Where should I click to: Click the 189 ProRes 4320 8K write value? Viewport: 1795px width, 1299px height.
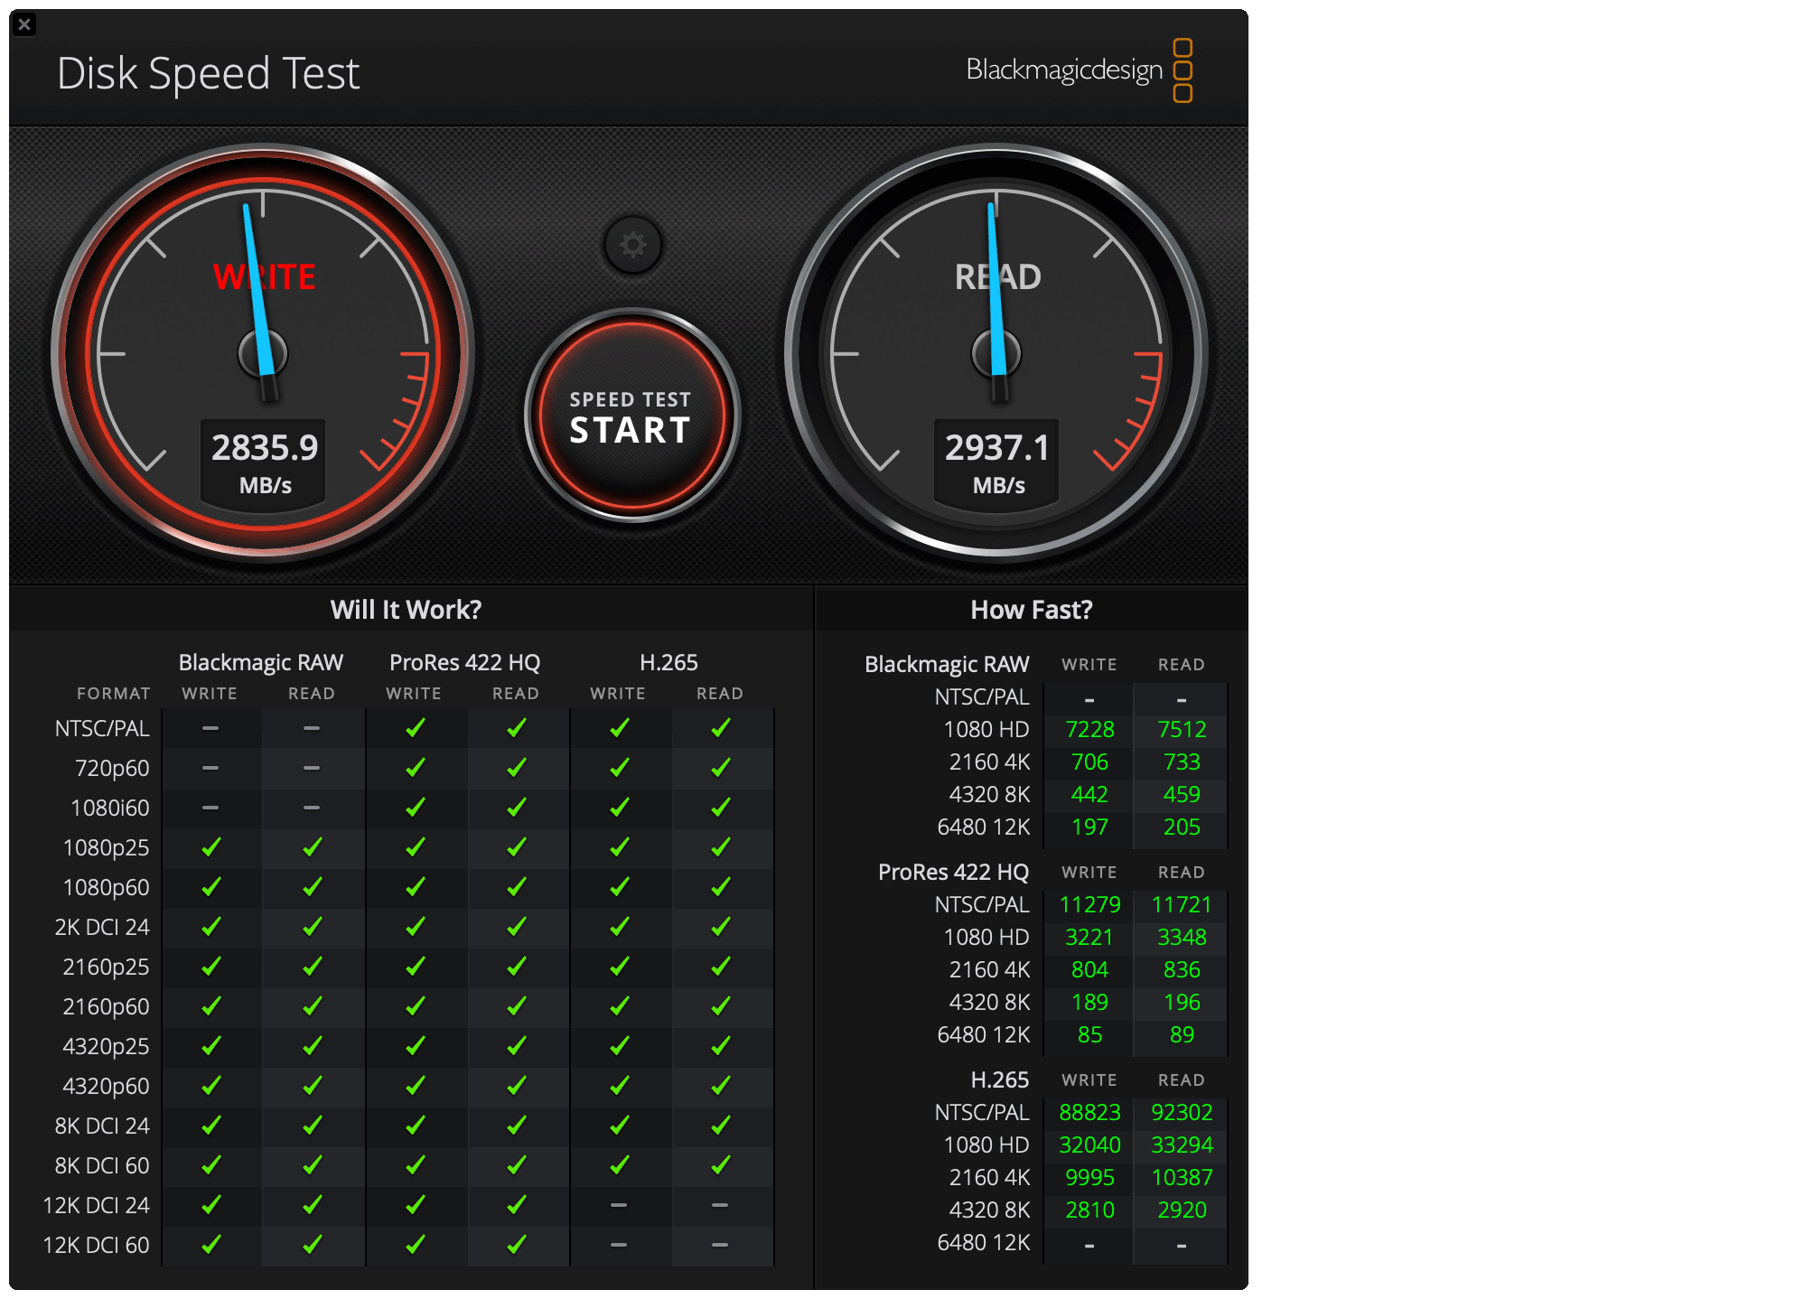click(x=1089, y=1003)
